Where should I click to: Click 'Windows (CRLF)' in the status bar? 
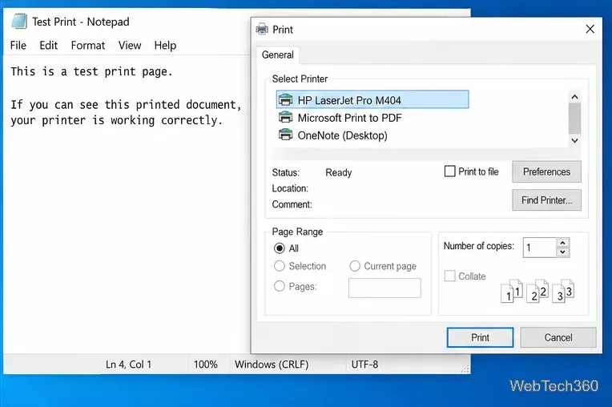tap(272, 364)
